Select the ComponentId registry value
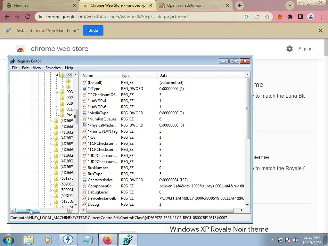Screen dimensions: 328x246 [100, 186]
